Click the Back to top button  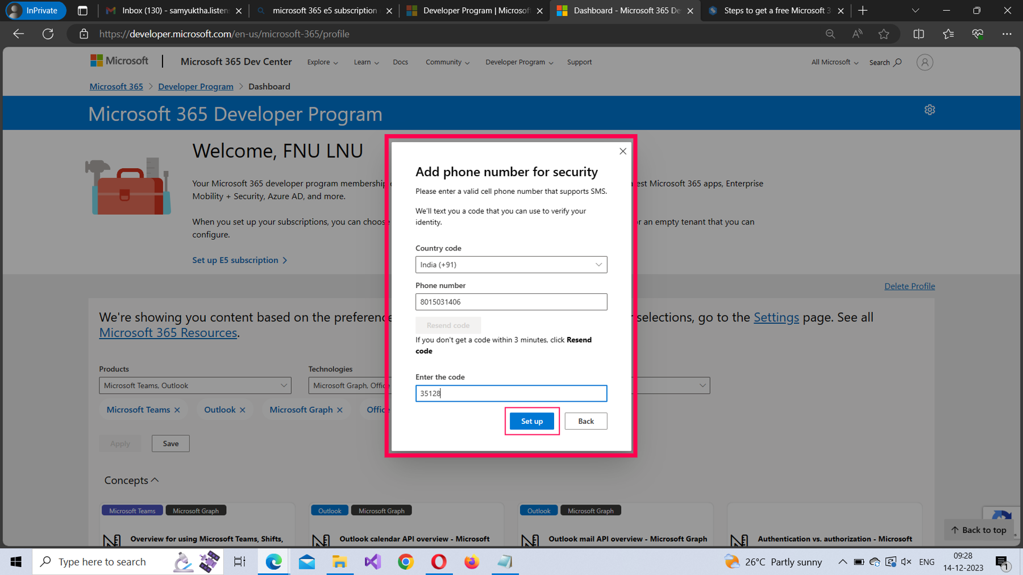tap(979, 530)
